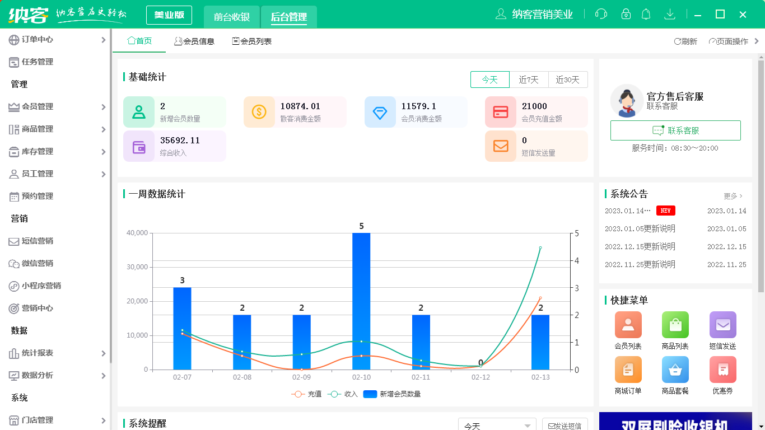Open 短信发送 shortcut icon
This screenshot has width=765, height=430.
722,325
